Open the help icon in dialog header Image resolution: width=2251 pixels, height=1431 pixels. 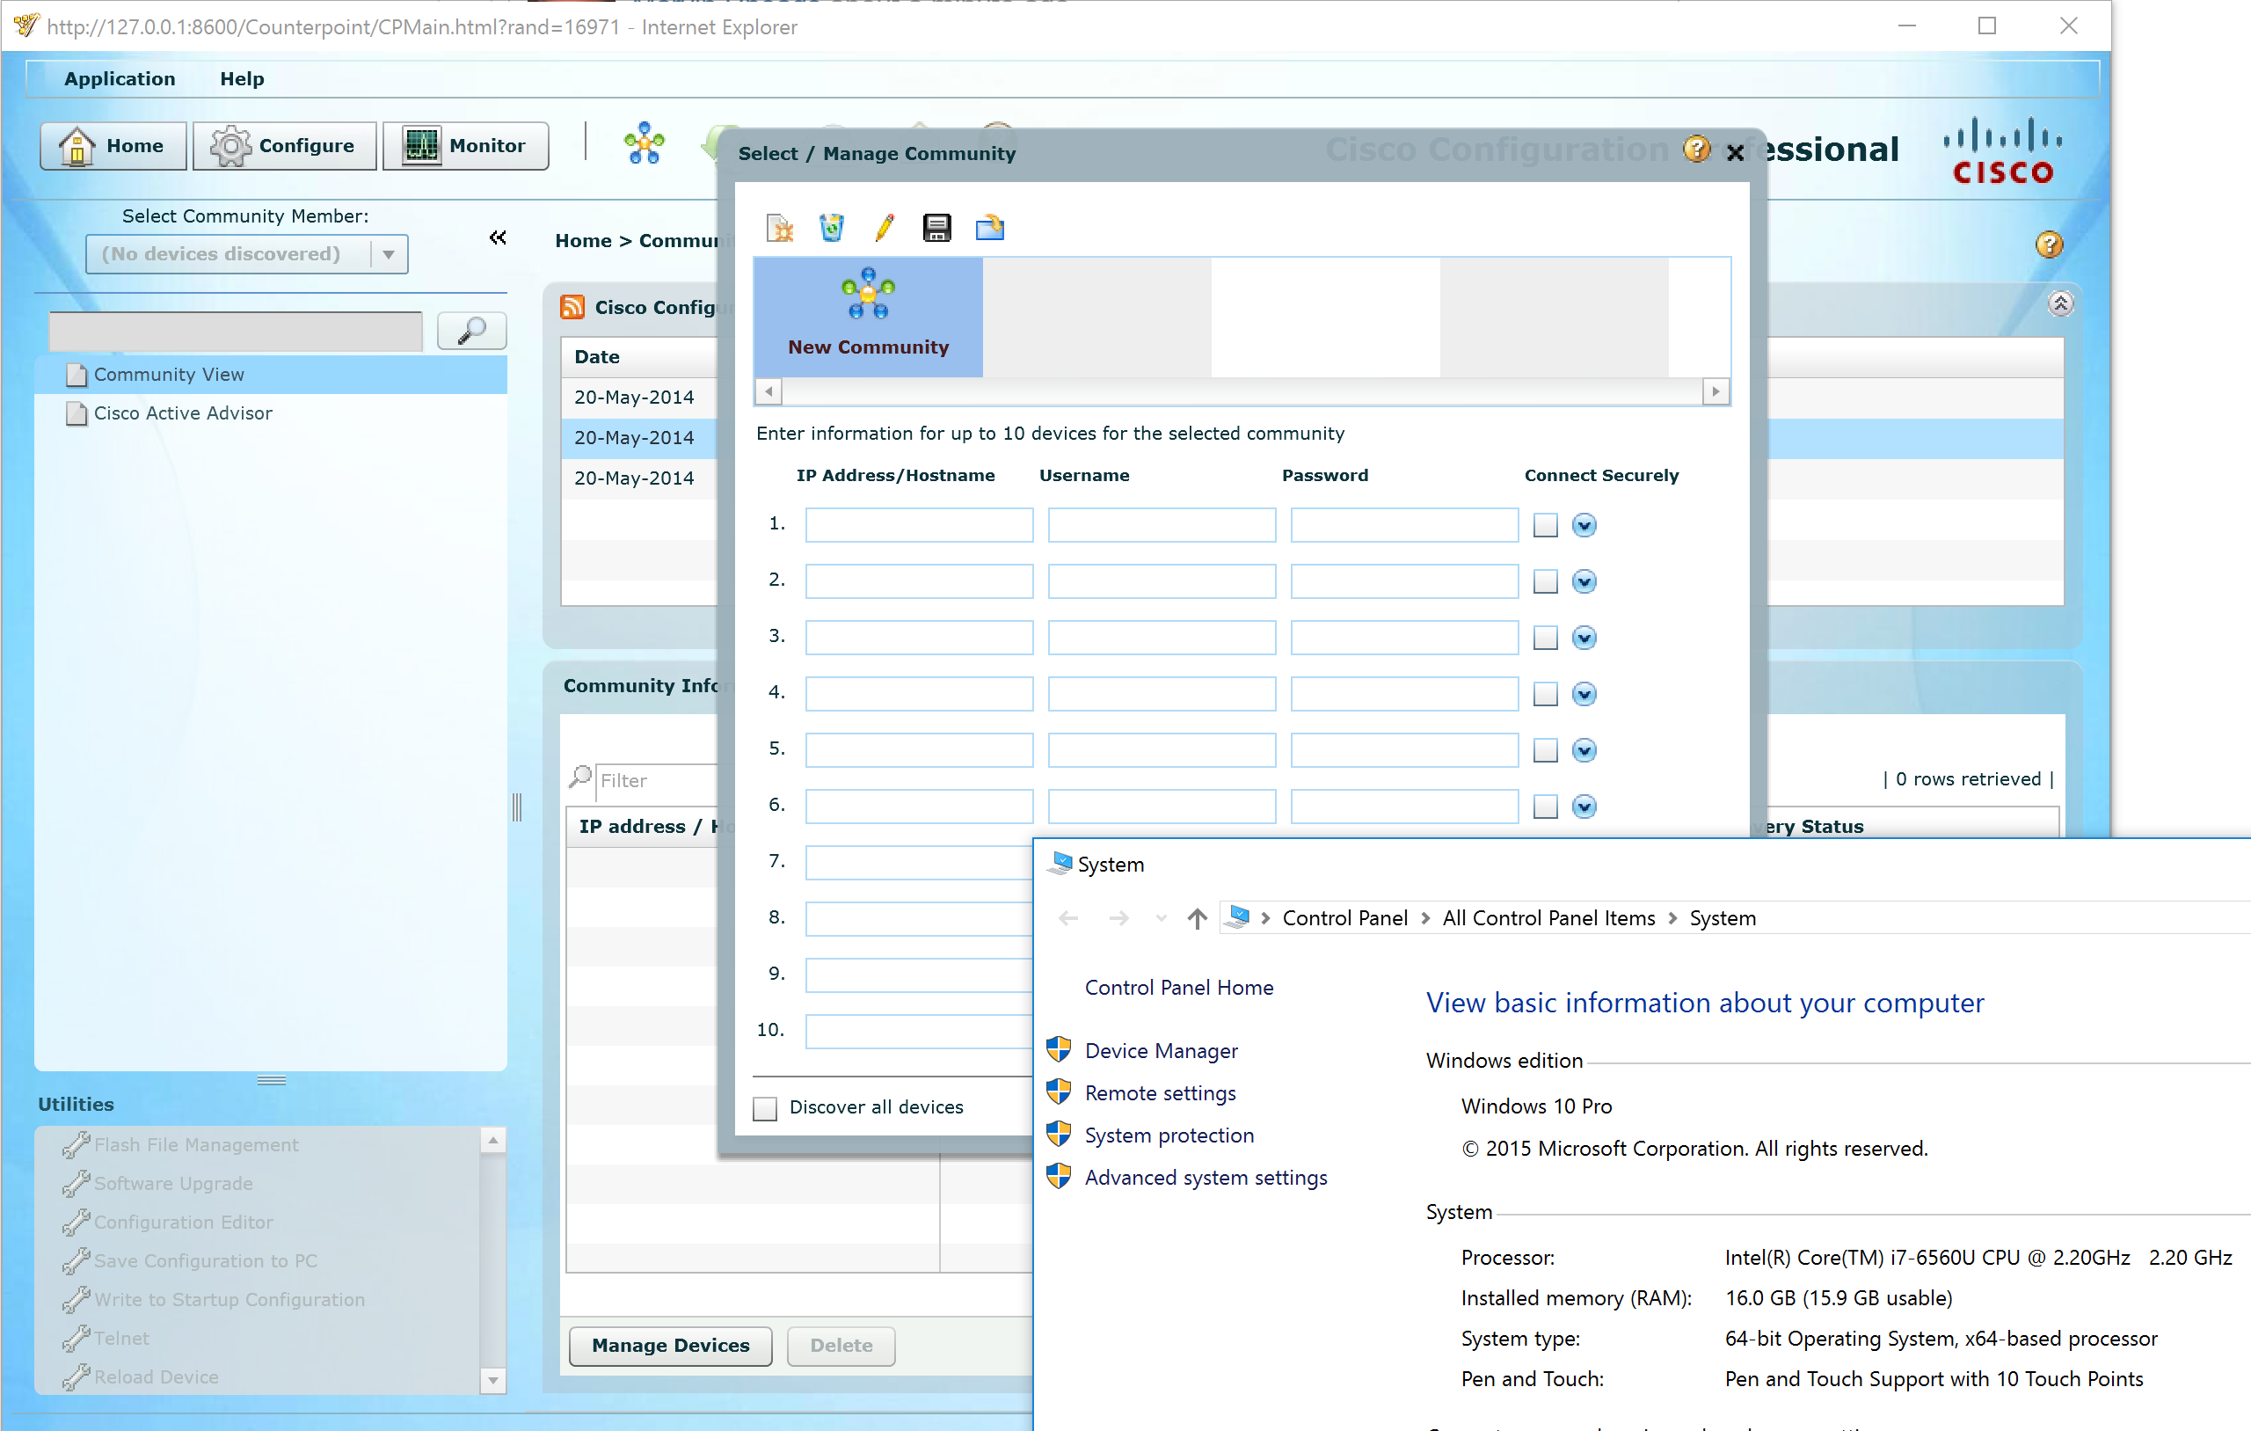(1697, 150)
